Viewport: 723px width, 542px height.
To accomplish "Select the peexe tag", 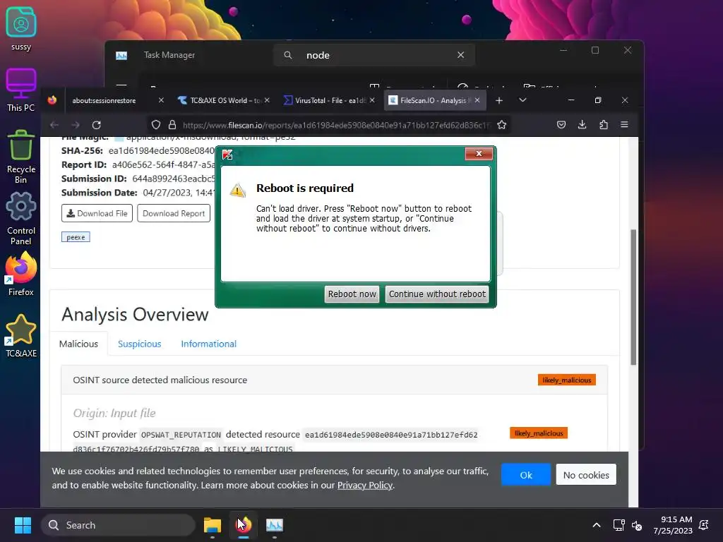I will (76, 237).
